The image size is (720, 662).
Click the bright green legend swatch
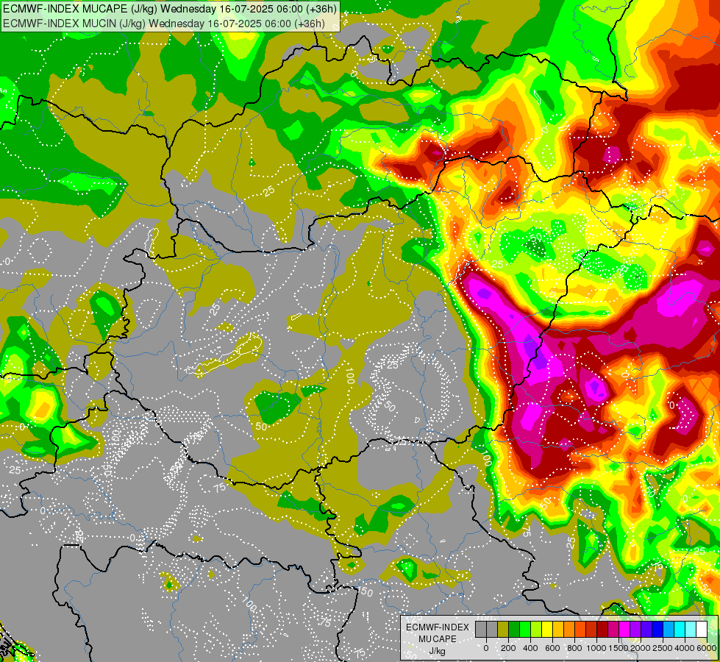(525, 630)
